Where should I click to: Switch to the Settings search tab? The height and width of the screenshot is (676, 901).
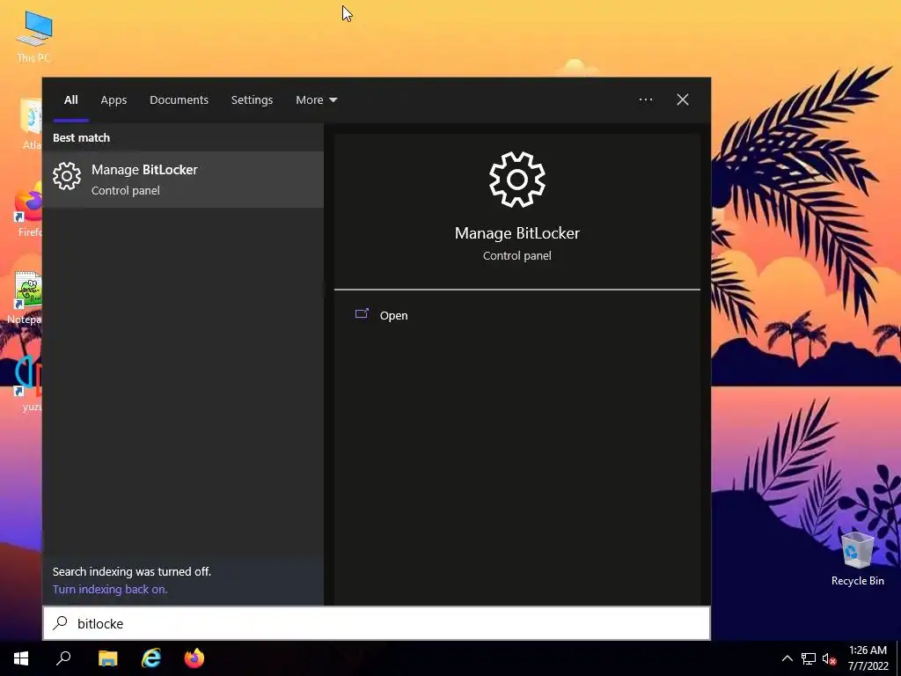252,100
